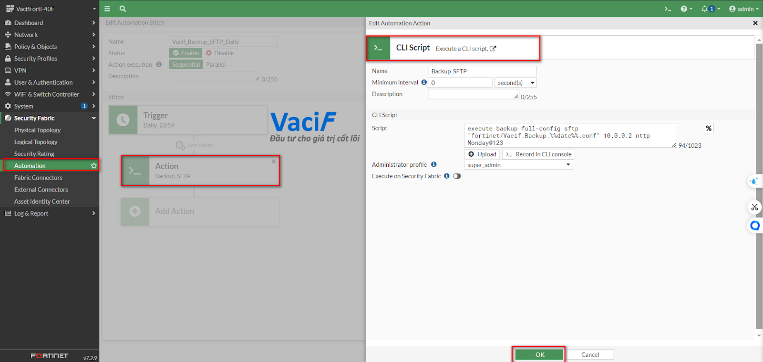Image resolution: width=763 pixels, height=362 pixels.
Task: Expand the admin user menu
Action: tap(744, 9)
